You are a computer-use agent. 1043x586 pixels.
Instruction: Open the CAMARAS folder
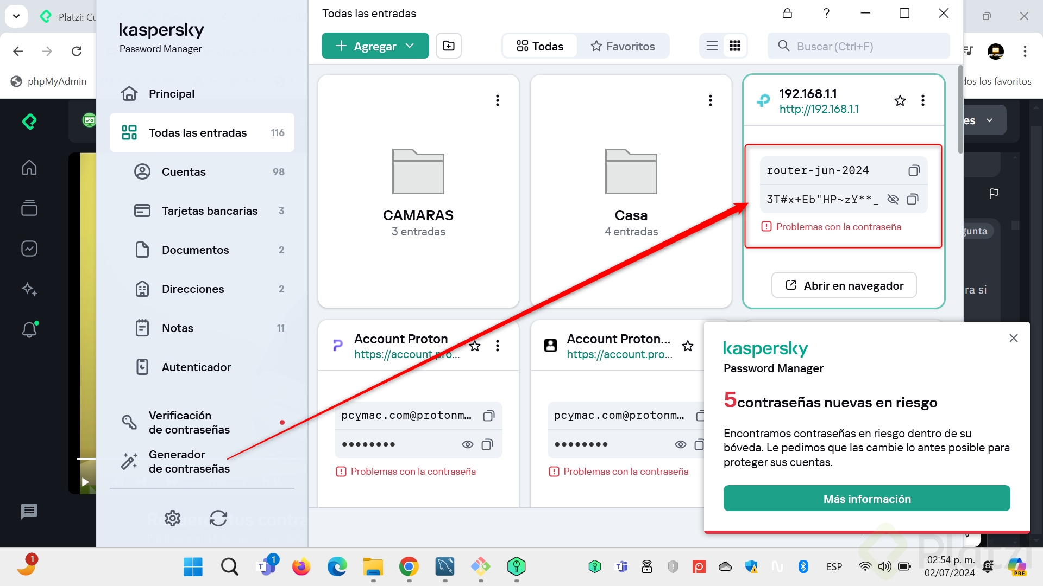(x=418, y=192)
